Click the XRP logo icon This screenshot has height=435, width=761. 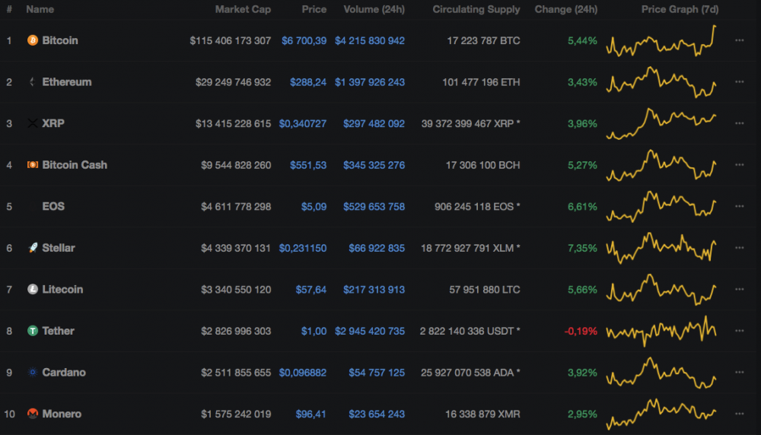(33, 123)
